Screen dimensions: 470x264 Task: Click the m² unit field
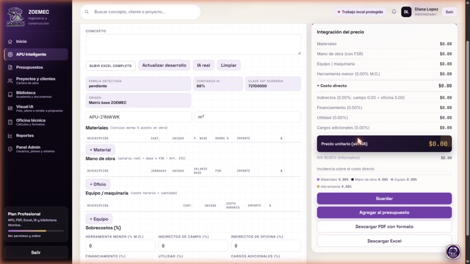tap(248, 117)
